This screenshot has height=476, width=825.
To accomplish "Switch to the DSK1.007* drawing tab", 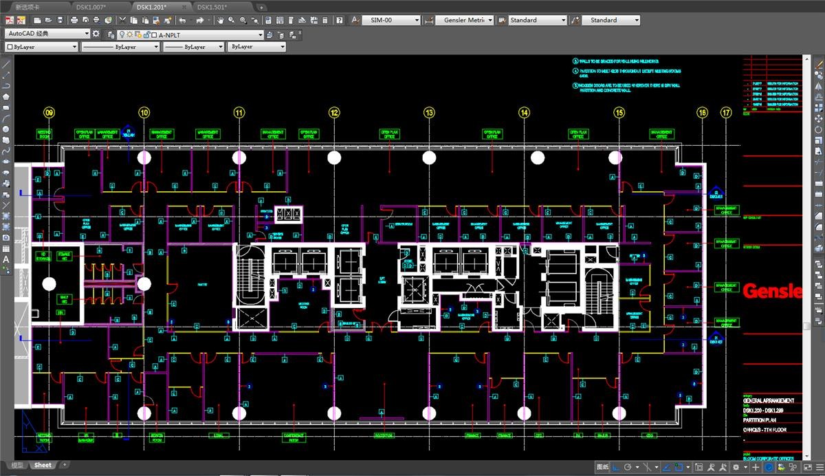I will [x=91, y=7].
